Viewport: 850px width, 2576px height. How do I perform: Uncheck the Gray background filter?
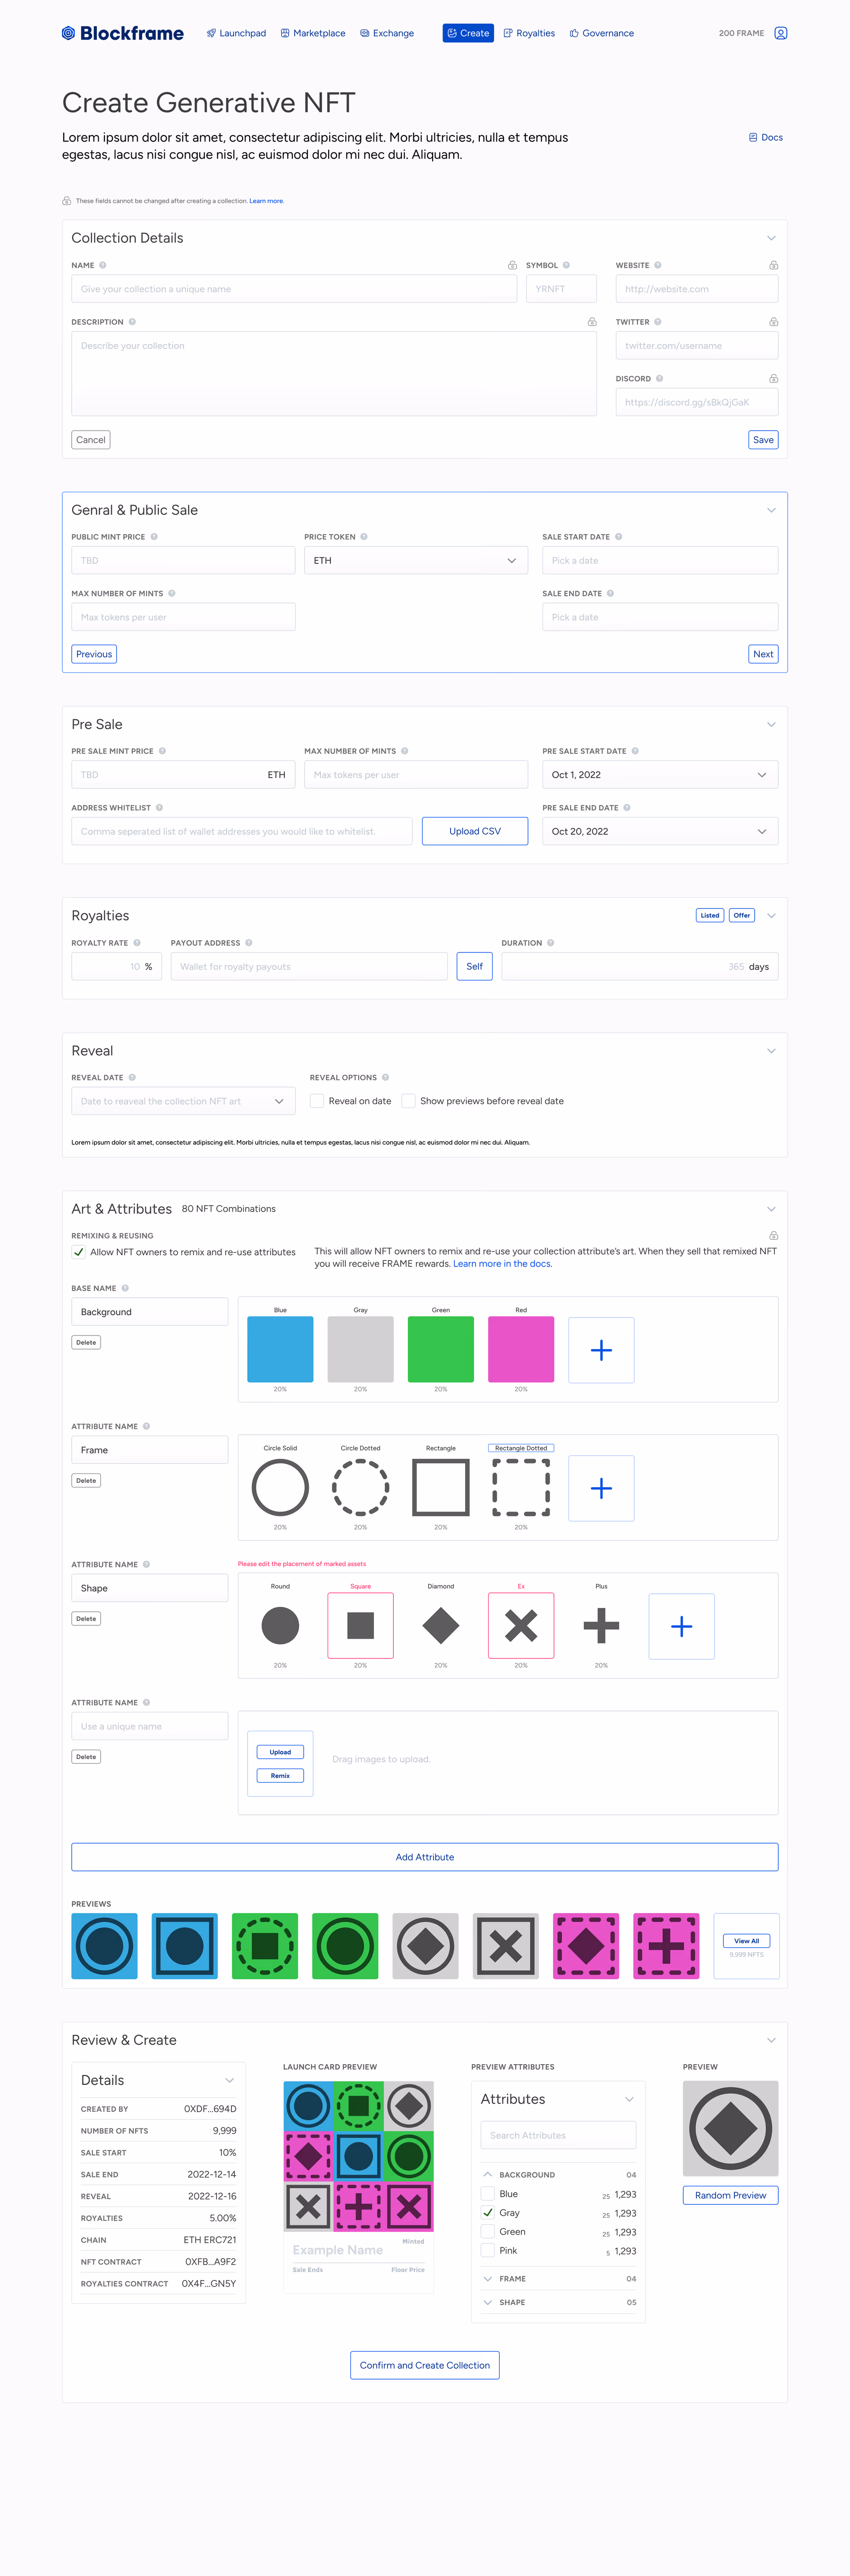coord(488,2213)
